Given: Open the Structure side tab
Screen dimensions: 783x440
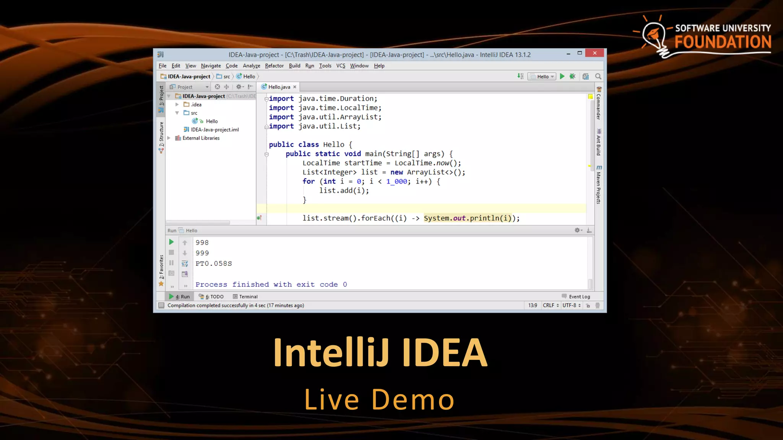Looking at the screenshot, I should (161, 137).
